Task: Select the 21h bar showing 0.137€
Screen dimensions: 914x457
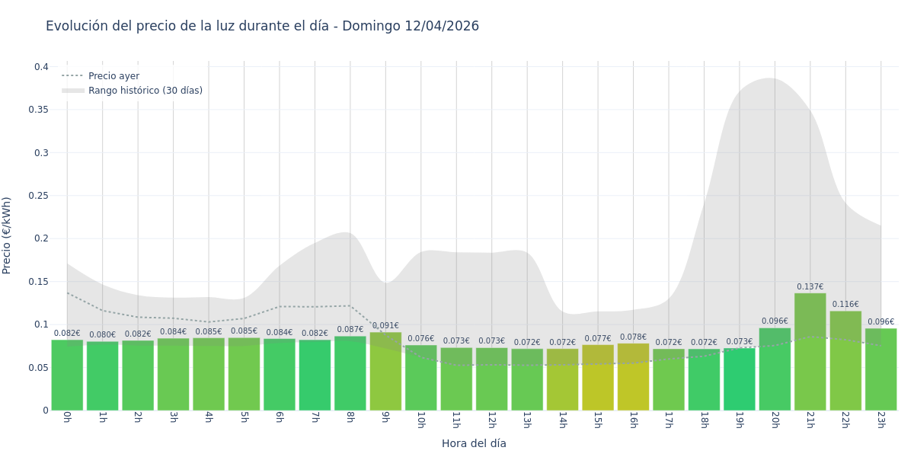Action: coord(810,352)
